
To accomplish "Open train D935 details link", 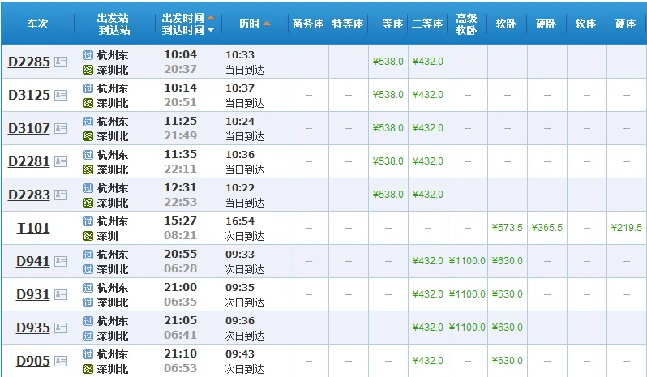I will (33, 328).
